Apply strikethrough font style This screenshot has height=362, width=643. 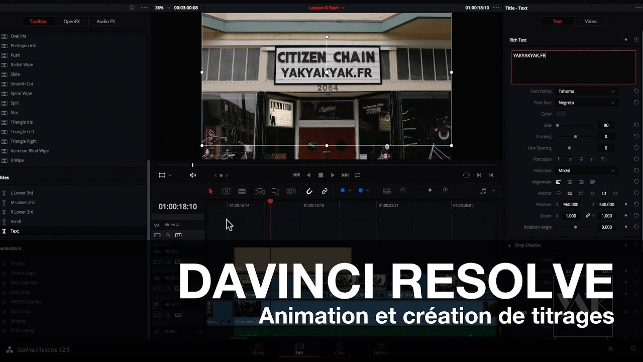[x=581, y=159]
